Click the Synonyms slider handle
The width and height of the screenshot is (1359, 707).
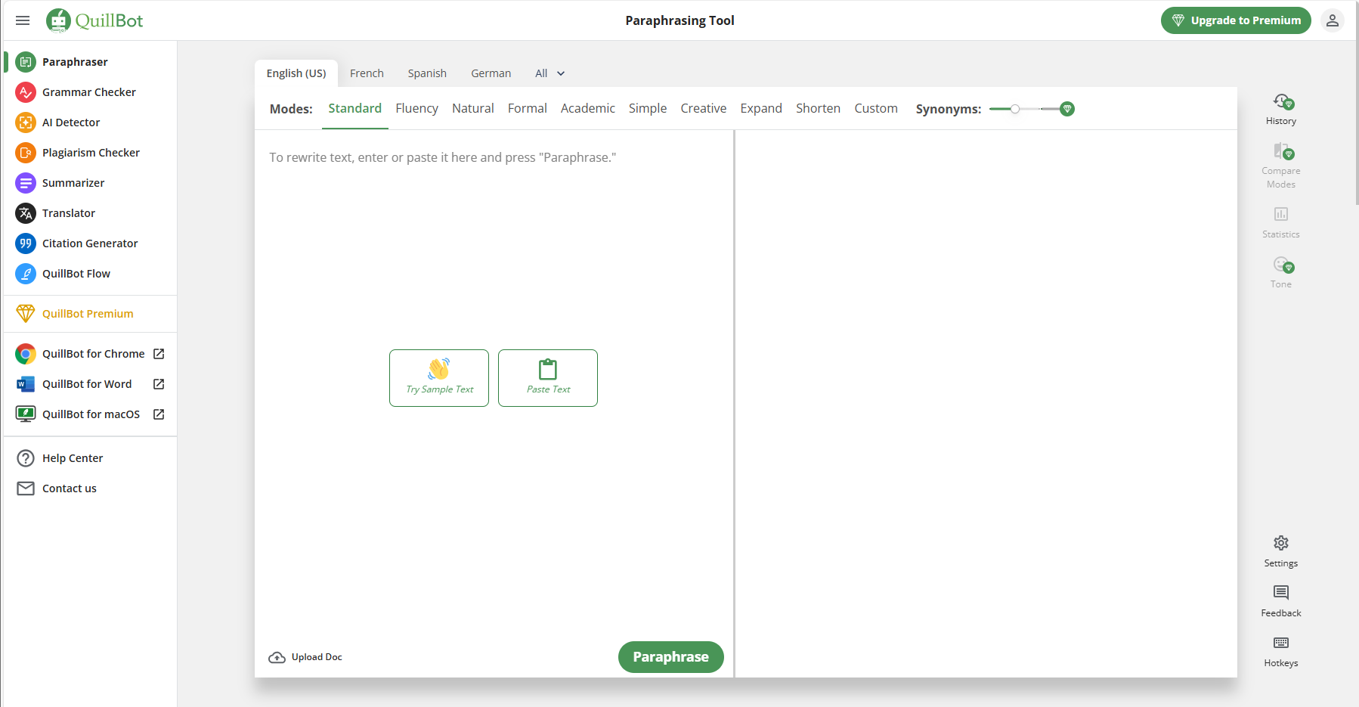tap(1015, 109)
